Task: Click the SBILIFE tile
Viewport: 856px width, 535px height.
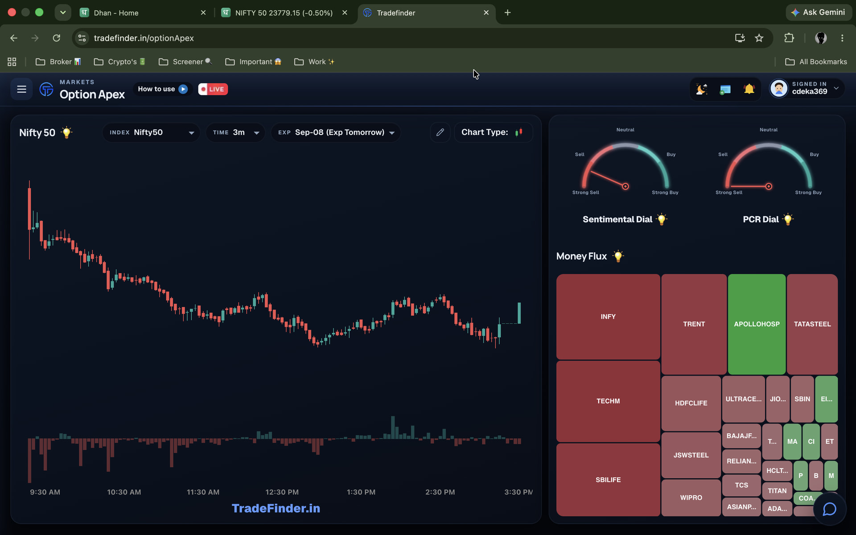Action: click(608, 480)
